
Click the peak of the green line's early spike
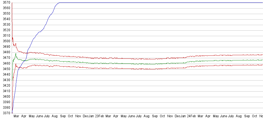tap(16, 54)
